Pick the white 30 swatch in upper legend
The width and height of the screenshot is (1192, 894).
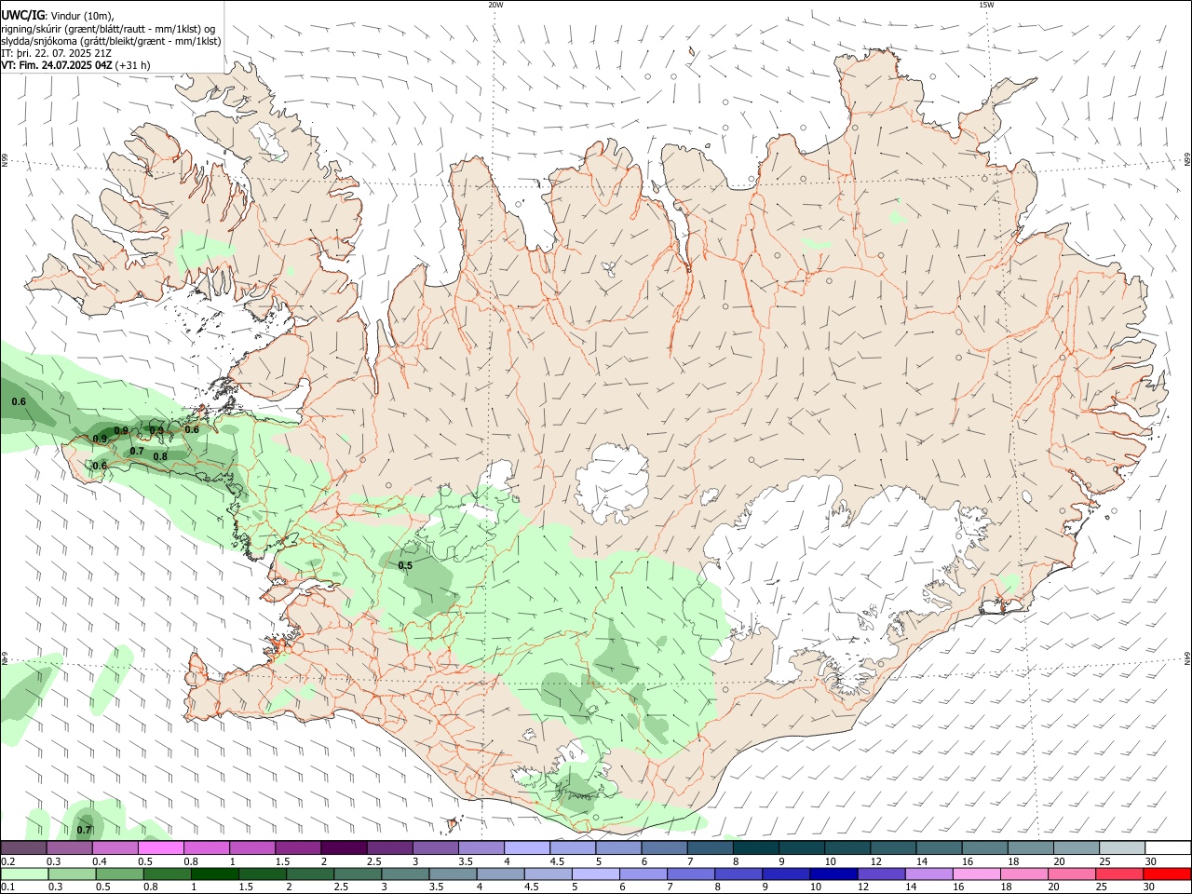1168,847
